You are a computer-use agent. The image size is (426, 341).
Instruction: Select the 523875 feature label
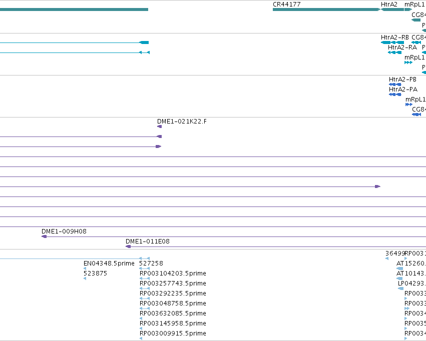[x=95, y=273]
